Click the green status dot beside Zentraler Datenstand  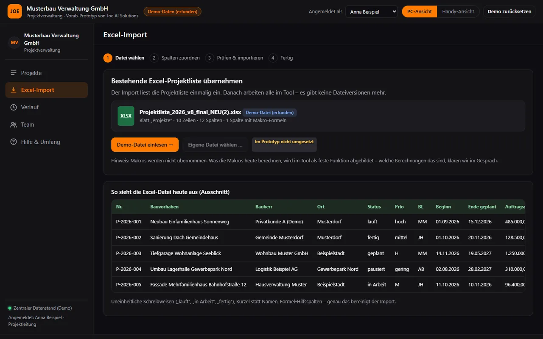pyautogui.click(x=10, y=308)
